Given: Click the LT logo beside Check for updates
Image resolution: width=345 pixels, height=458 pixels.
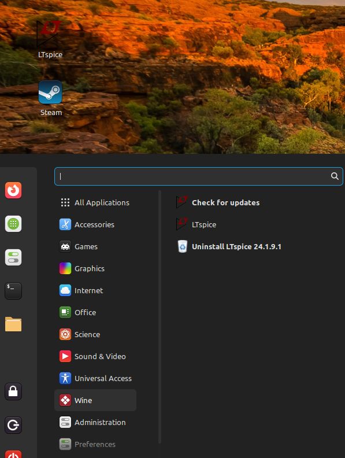Looking at the screenshot, I should click(x=182, y=202).
